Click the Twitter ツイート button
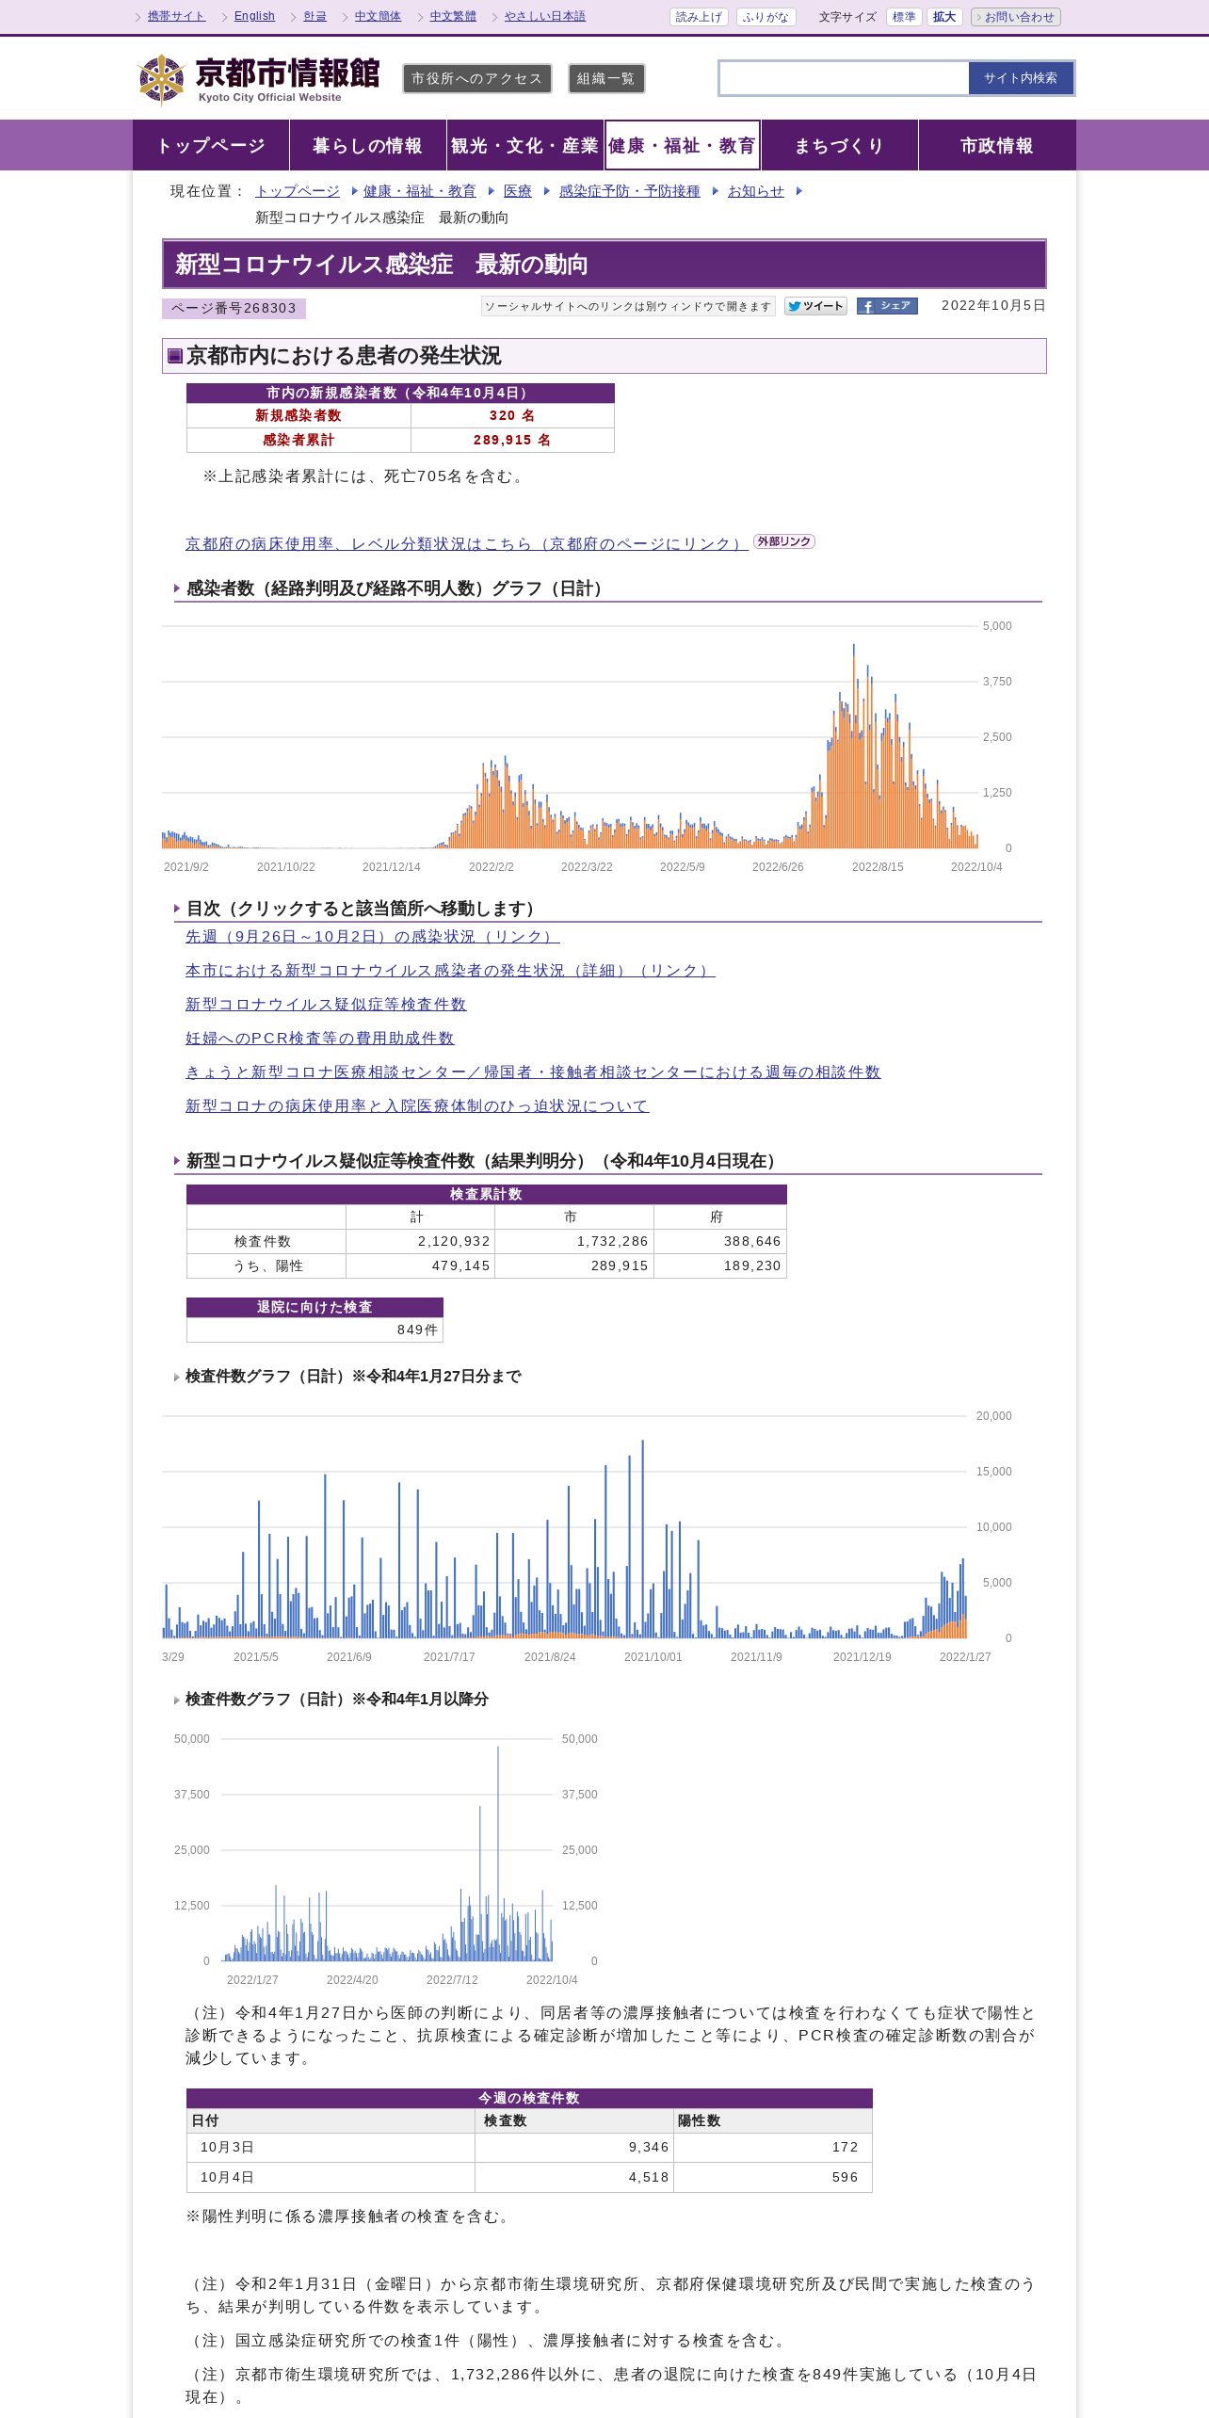This screenshot has width=1209, height=2418. [815, 306]
